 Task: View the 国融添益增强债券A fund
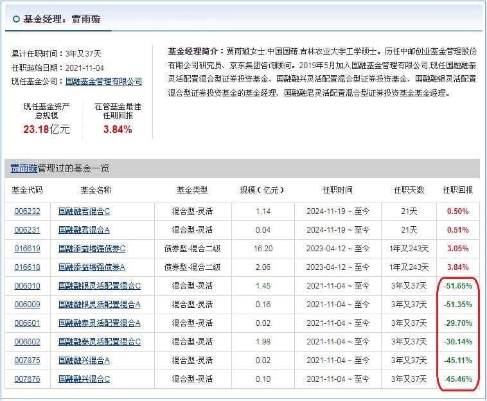tap(92, 267)
